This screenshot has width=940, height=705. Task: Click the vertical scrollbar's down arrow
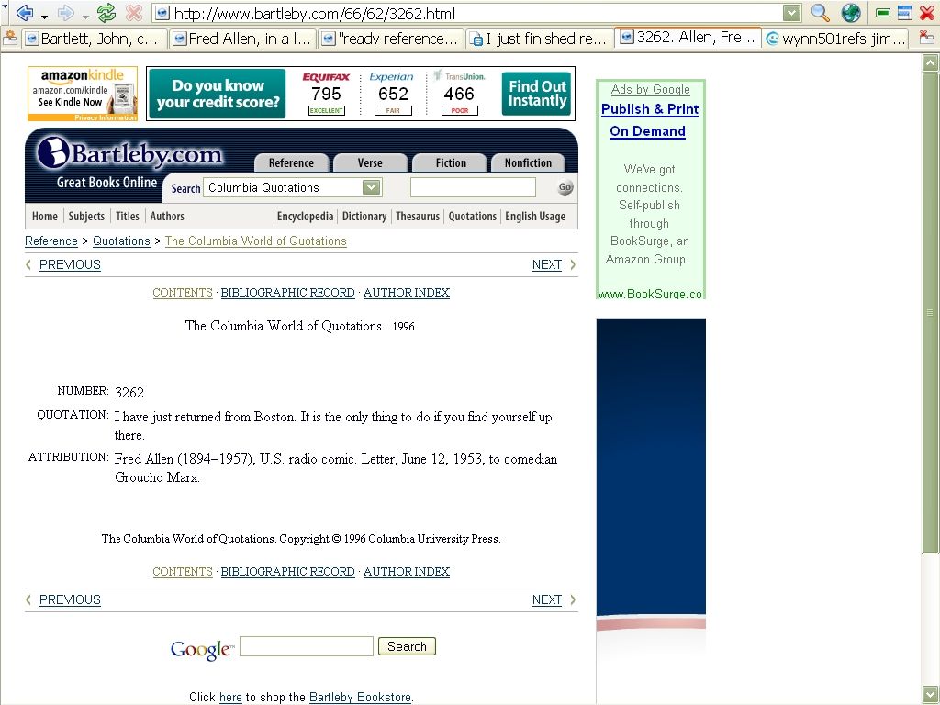[929, 695]
